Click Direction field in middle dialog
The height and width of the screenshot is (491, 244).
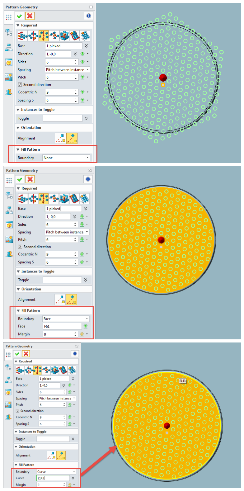click(58, 217)
